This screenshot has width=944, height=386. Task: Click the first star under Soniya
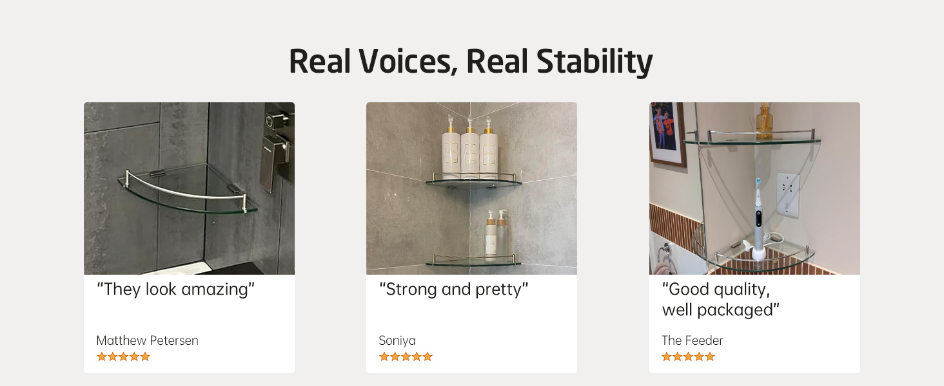[384, 356]
